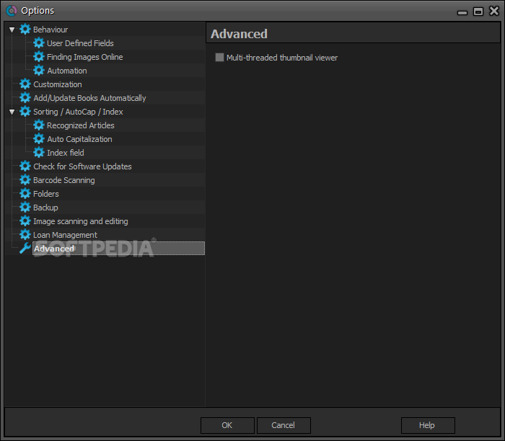Open Help for the Options dialog

(427, 425)
